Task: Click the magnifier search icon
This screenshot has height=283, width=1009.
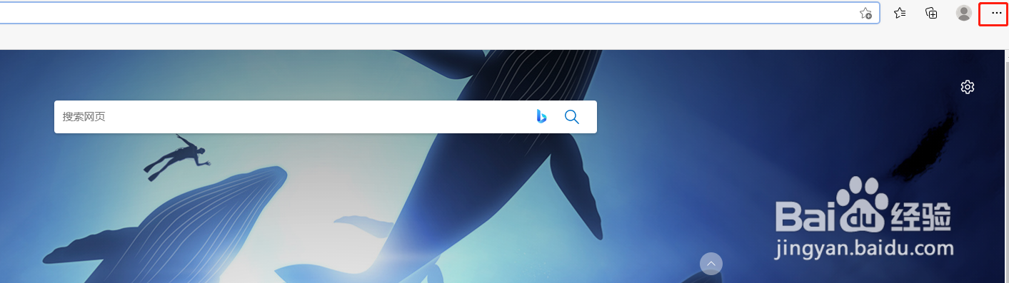Action: [x=572, y=117]
